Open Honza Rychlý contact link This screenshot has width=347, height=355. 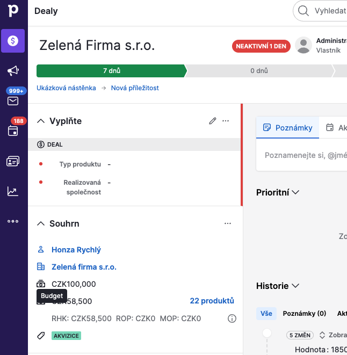coord(76,250)
